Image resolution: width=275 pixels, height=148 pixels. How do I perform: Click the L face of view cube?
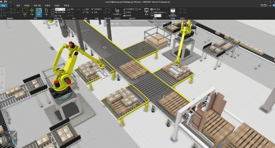(x=3, y=139)
